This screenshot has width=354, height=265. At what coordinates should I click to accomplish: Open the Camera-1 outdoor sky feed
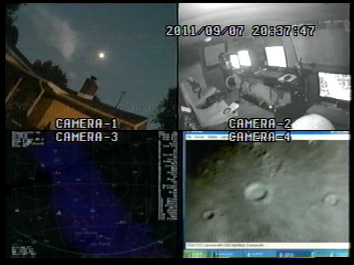point(91,66)
